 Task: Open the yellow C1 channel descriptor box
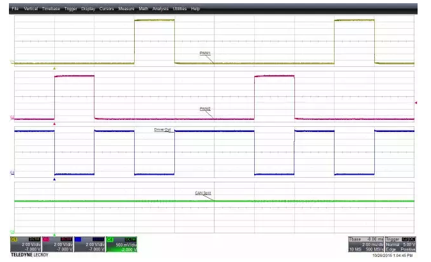click(26, 244)
